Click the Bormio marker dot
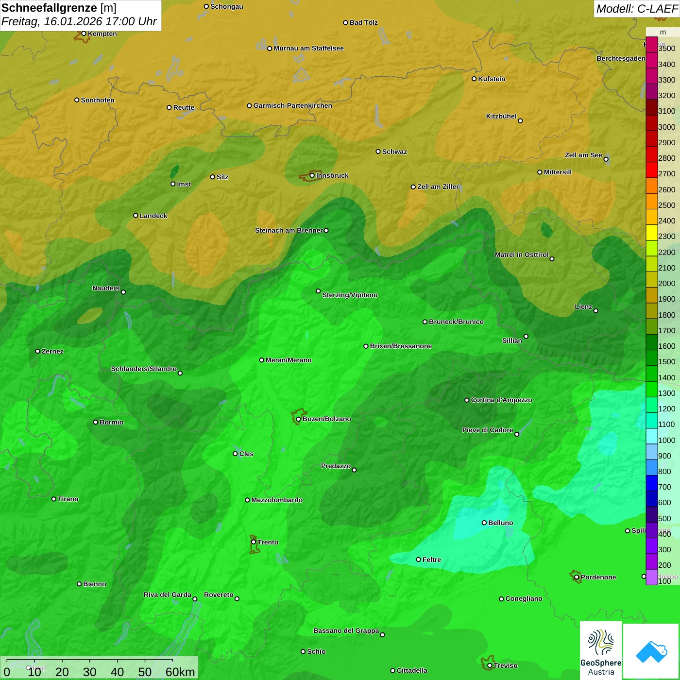The image size is (680, 680). point(96,422)
